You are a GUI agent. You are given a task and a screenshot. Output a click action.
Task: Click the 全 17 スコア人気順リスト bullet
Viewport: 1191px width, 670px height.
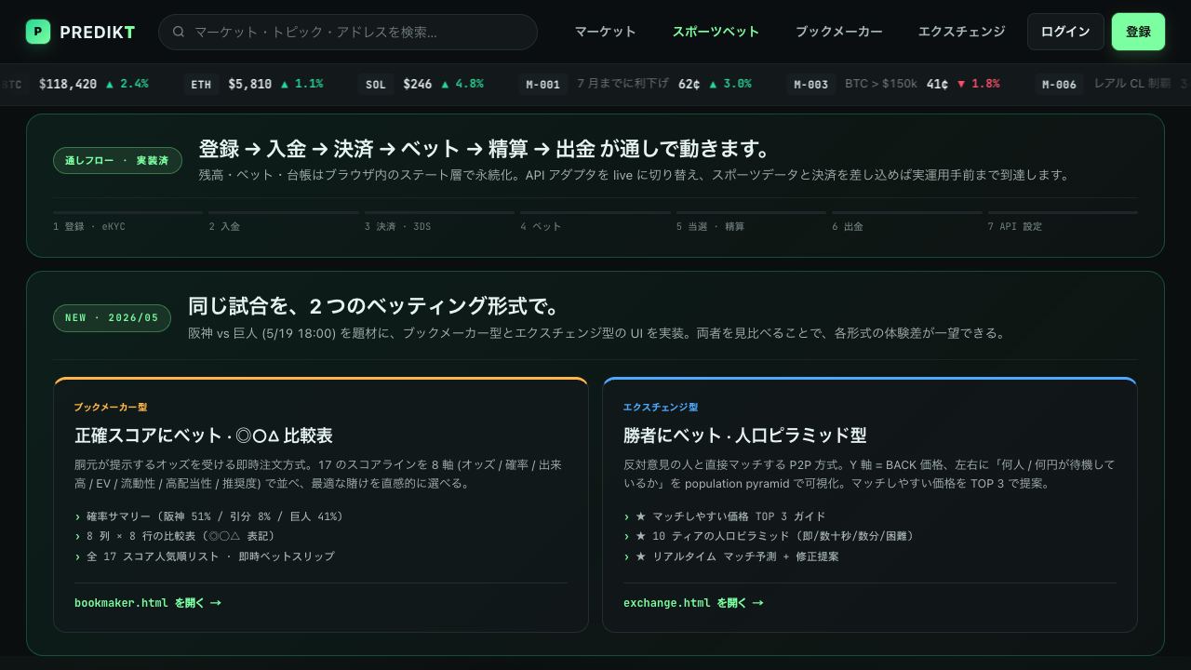205,556
